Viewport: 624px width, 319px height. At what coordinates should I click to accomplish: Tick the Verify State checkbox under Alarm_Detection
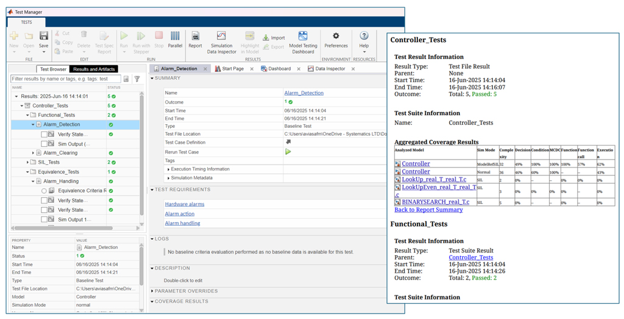click(44, 135)
